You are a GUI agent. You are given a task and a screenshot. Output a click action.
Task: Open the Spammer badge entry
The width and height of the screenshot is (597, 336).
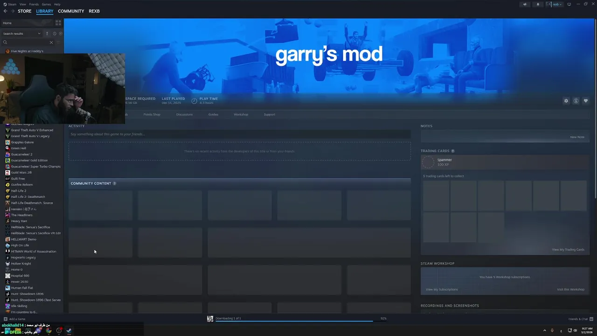click(x=505, y=162)
